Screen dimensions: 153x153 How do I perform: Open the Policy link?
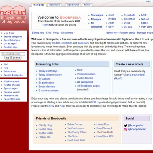click(56, 33)
